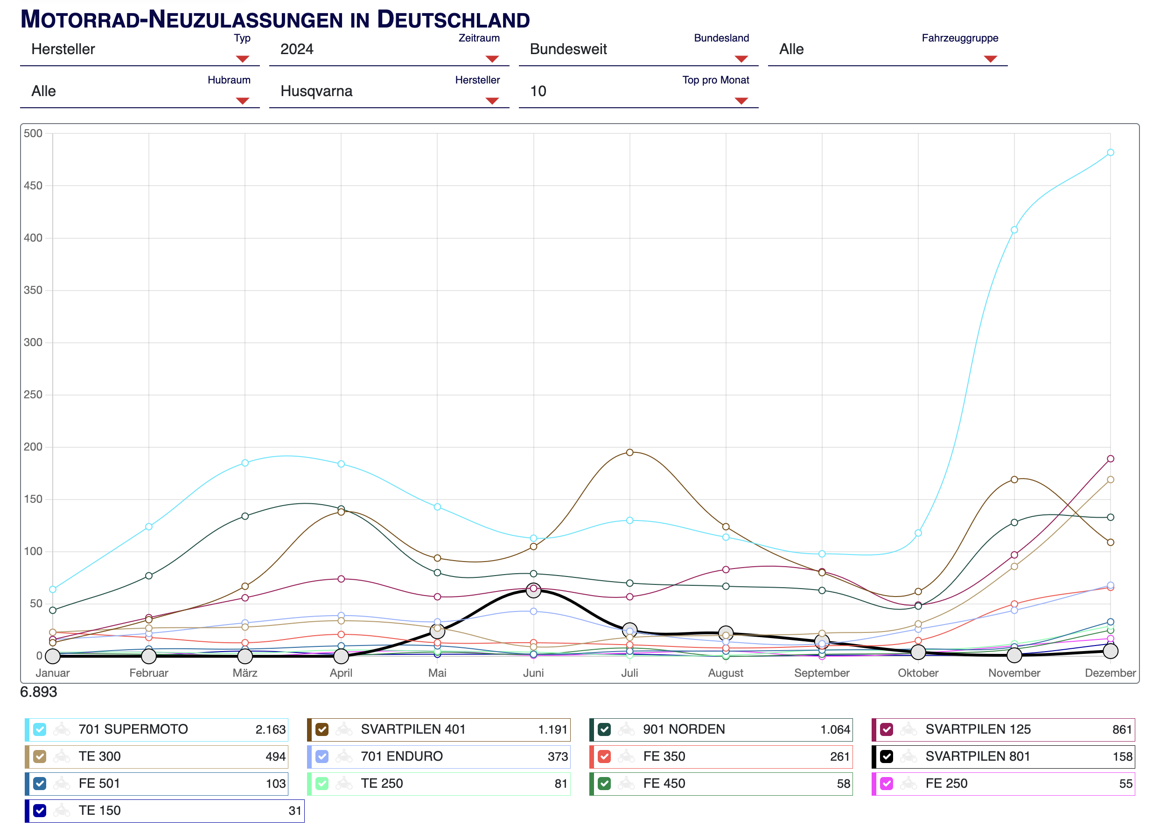Click the red arrow of Zeitraum selector
The image size is (1160, 833).
coord(492,59)
